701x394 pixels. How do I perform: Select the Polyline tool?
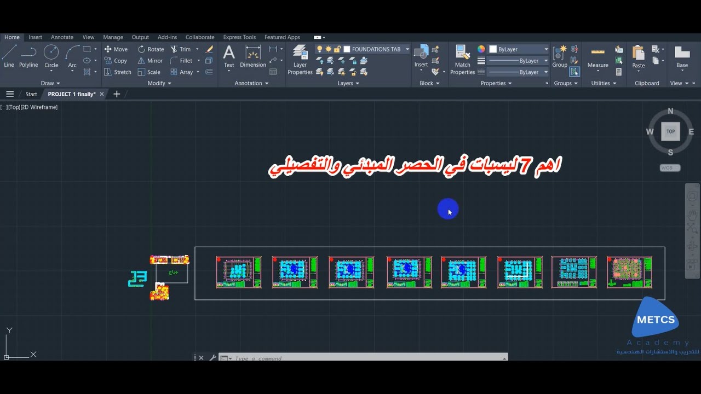28,56
